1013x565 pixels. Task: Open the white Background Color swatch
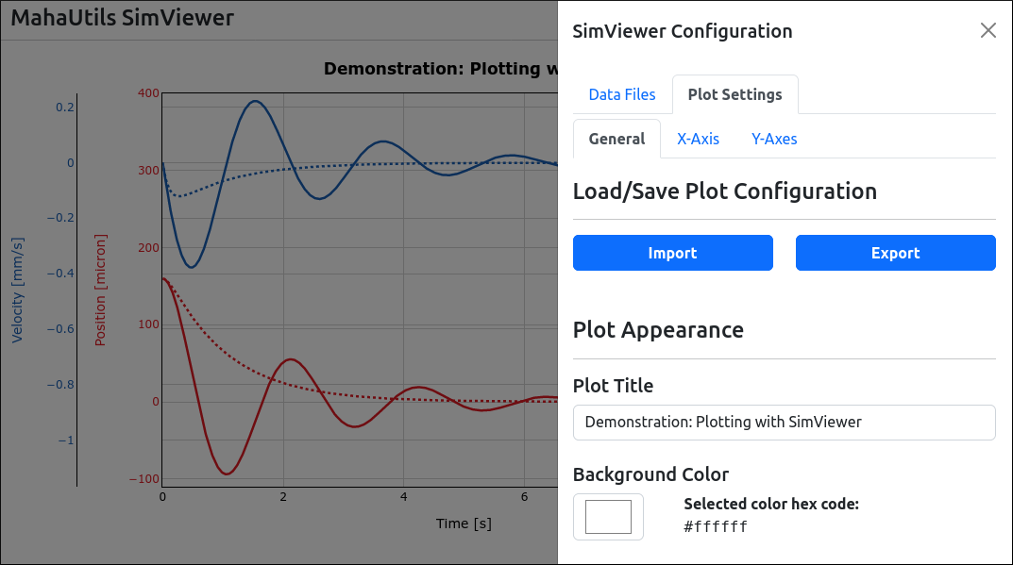[608, 517]
